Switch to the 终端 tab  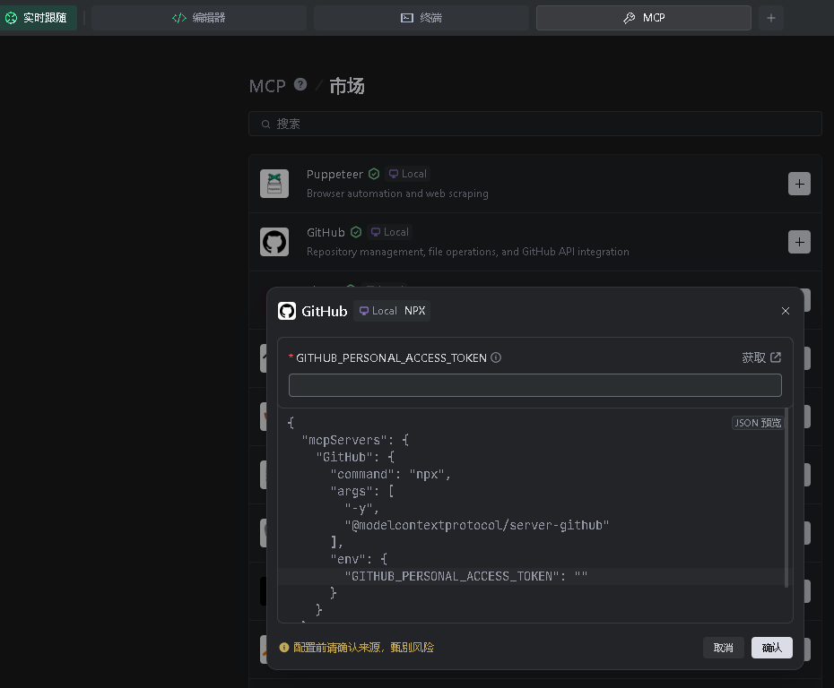421,18
